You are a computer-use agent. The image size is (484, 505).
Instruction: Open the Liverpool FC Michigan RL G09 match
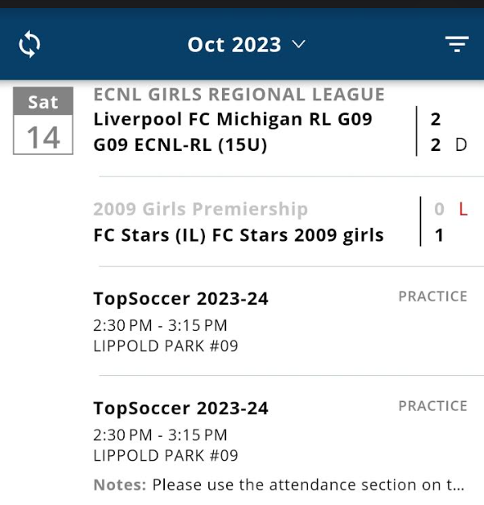click(233, 120)
